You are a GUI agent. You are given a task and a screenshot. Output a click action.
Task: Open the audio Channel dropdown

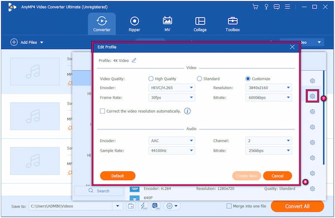coord(269,141)
